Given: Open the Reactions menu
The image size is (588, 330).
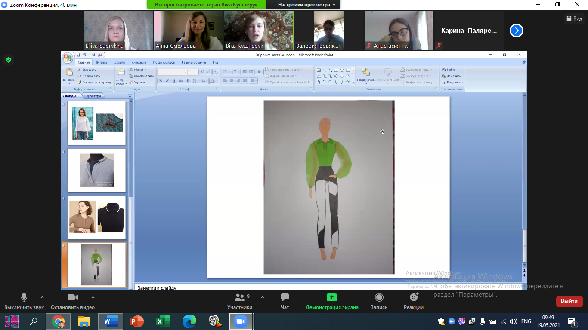Looking at the screenshot, I should (x=413, y=301).
